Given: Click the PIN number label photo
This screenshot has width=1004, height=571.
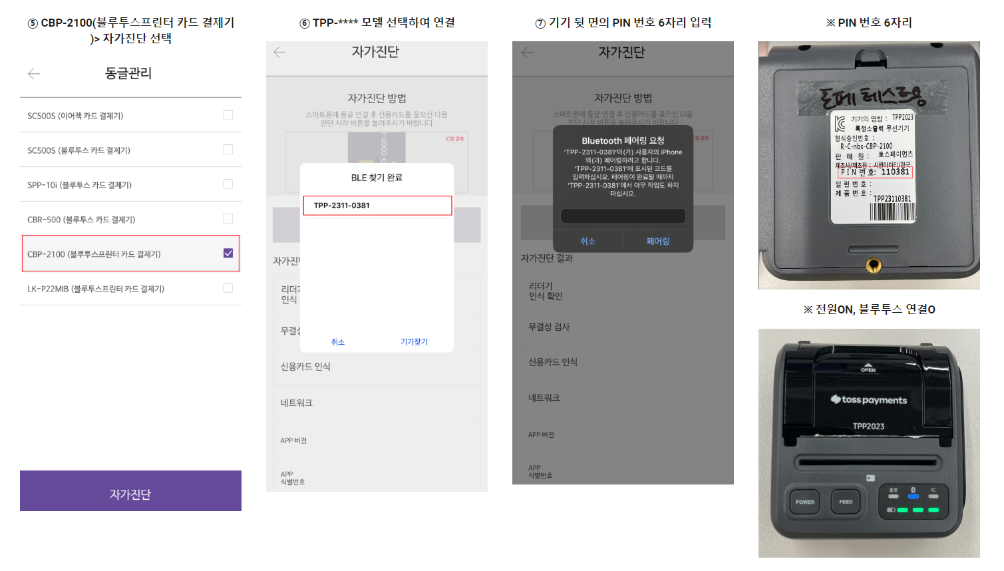Looking at the screenshot, I should pyautogui.click(x=869, y=165).
